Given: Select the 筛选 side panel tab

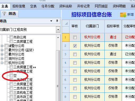Looking at the screenshot, I should coord(10,14).
